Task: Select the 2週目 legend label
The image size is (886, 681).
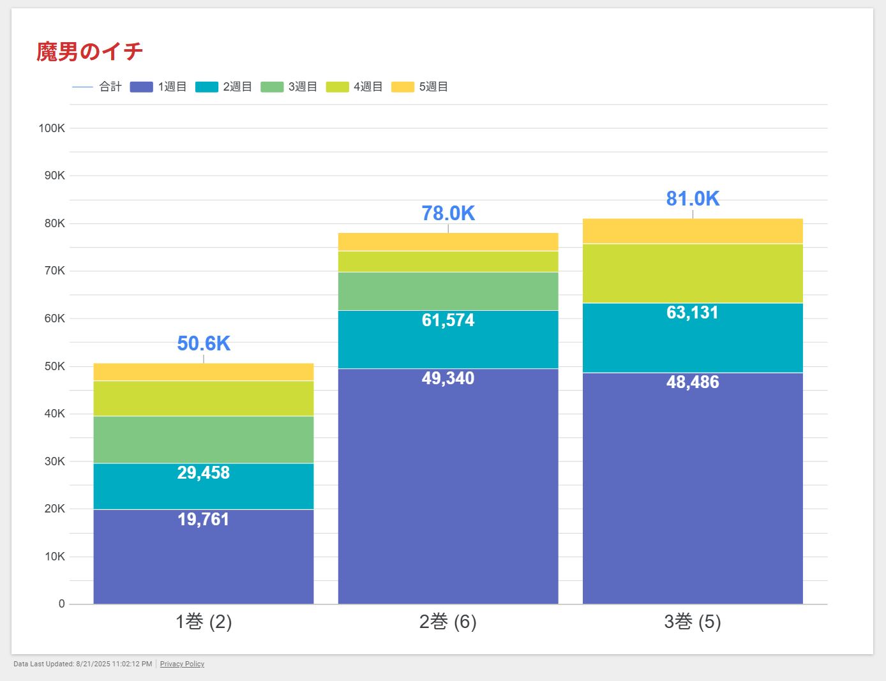Action: pyautogui.click(x=237, y=87)
